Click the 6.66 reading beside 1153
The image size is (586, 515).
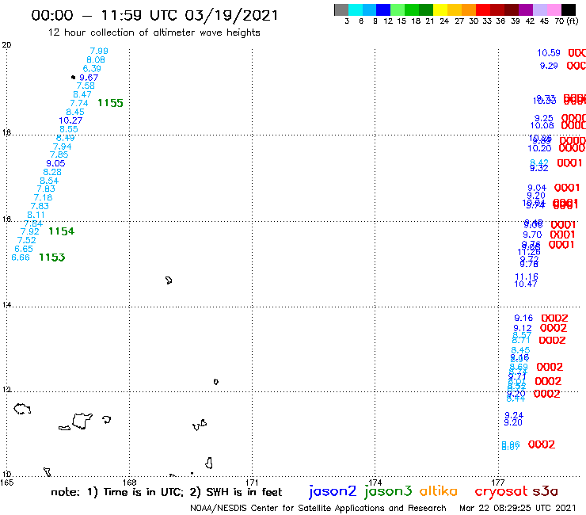coord(21,257)
